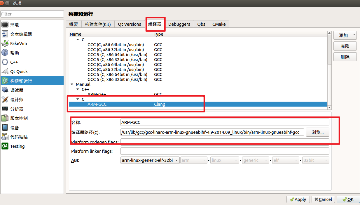Click the Platform linker flags field
360x205 pixels.
(x=225, y=151)
